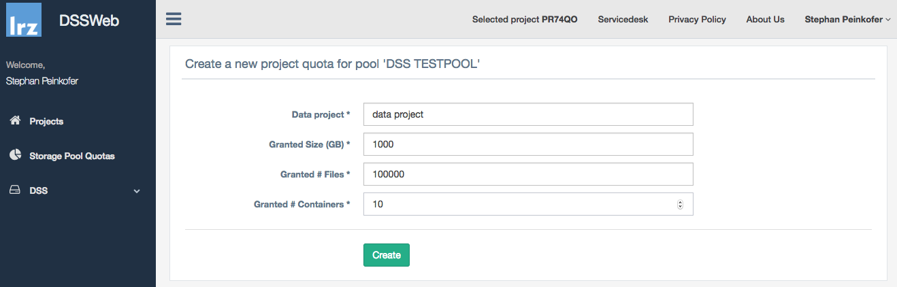Go to the About Us page
The image size is (897, 287).
point(765,20)
